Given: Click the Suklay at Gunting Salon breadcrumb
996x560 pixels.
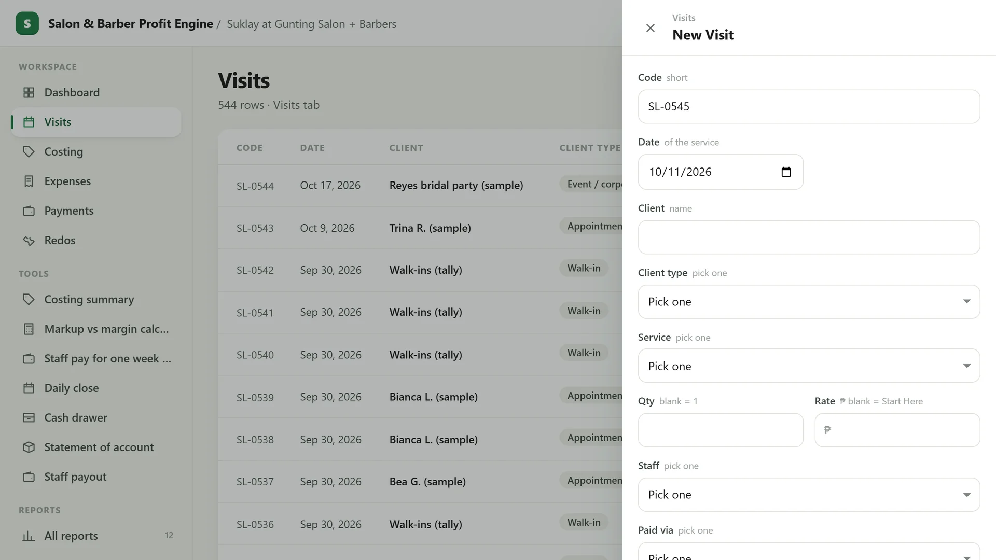Looking at the screenshot, I should point(311,24).
